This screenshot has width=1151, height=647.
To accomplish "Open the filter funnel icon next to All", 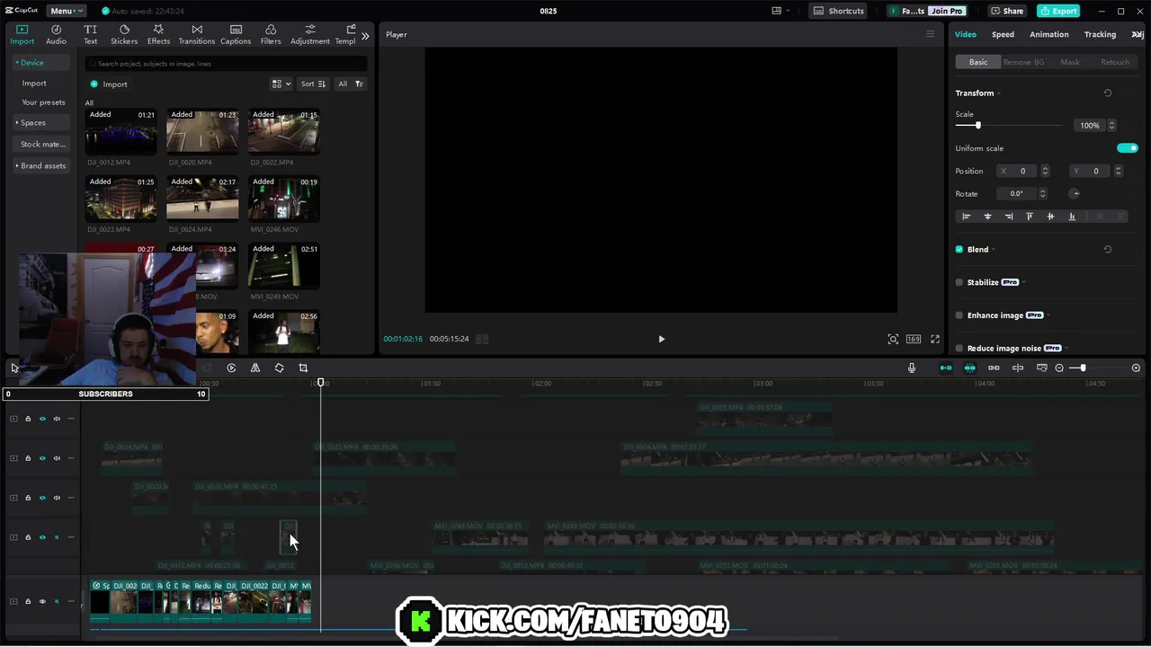I will tap(359, 84).
